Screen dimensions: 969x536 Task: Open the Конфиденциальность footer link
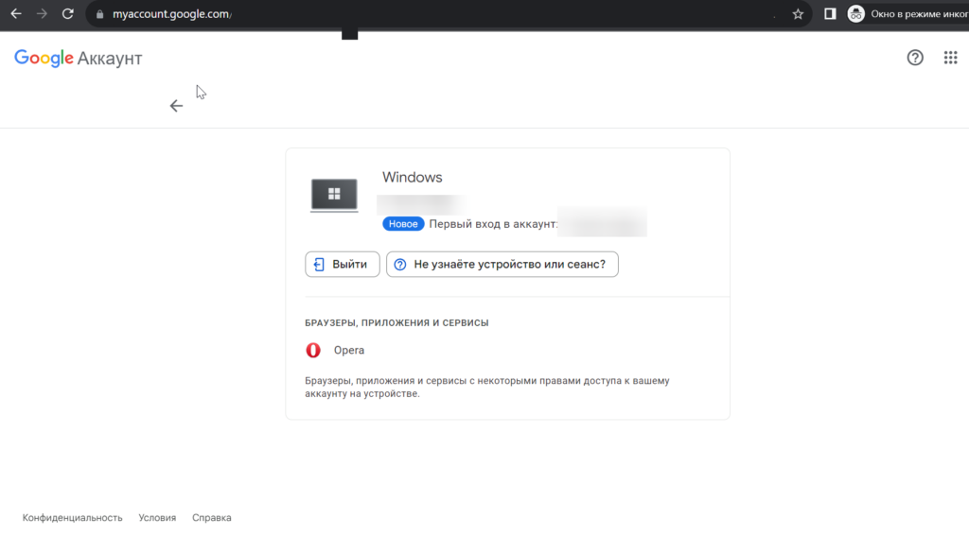pyautogui.click(x=72, y=517)
